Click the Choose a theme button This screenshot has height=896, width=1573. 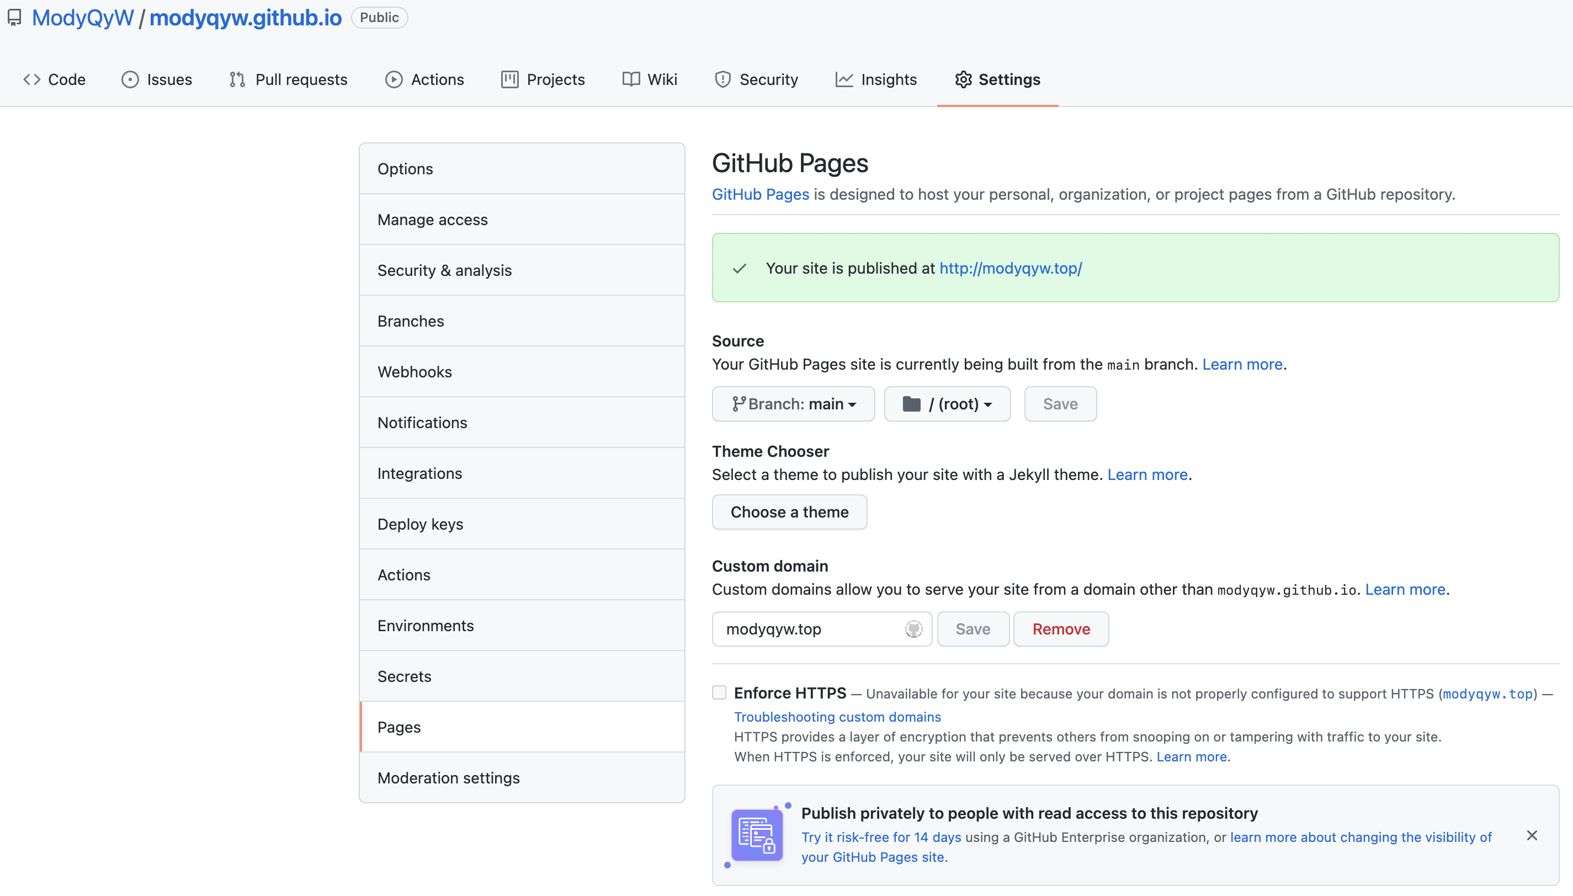[x=790, y=511]
